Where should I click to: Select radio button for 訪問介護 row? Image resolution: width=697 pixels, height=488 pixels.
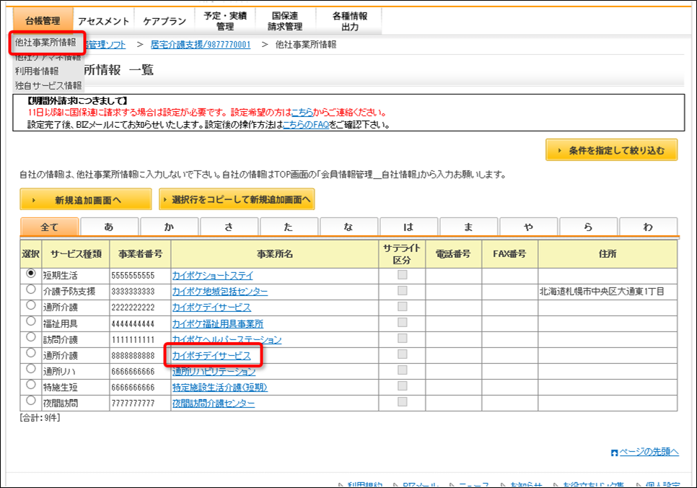pos(31,337)
